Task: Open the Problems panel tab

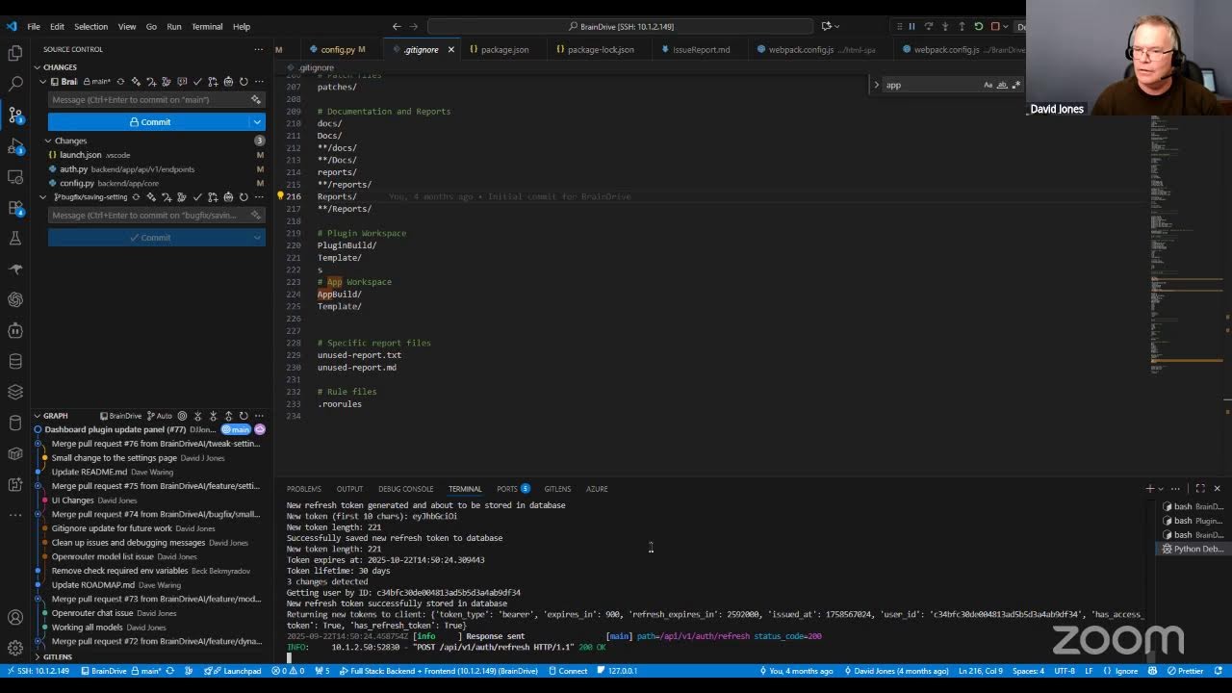Action: click(x=303, y=489)
